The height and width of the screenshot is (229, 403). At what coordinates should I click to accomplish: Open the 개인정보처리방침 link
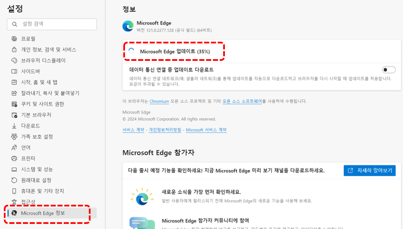point(165,130)
